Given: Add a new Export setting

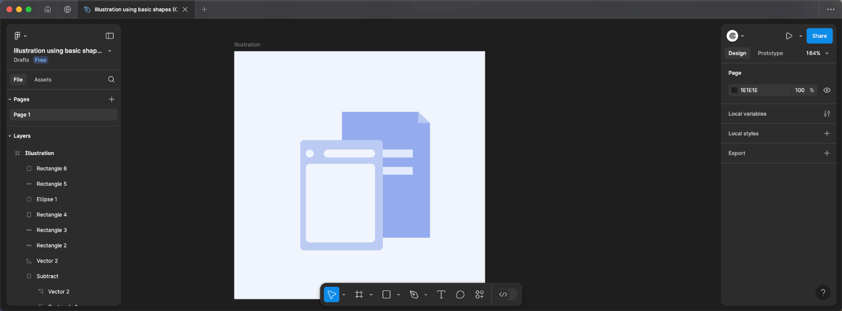Looking at the screenshot, I should (827, 153).
